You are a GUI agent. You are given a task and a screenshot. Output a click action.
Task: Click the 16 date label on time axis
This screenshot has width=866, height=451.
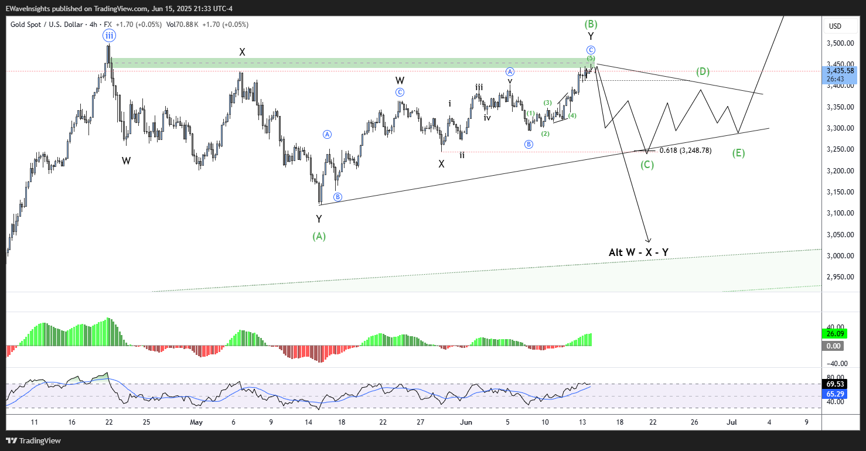[x=71, y=422]
